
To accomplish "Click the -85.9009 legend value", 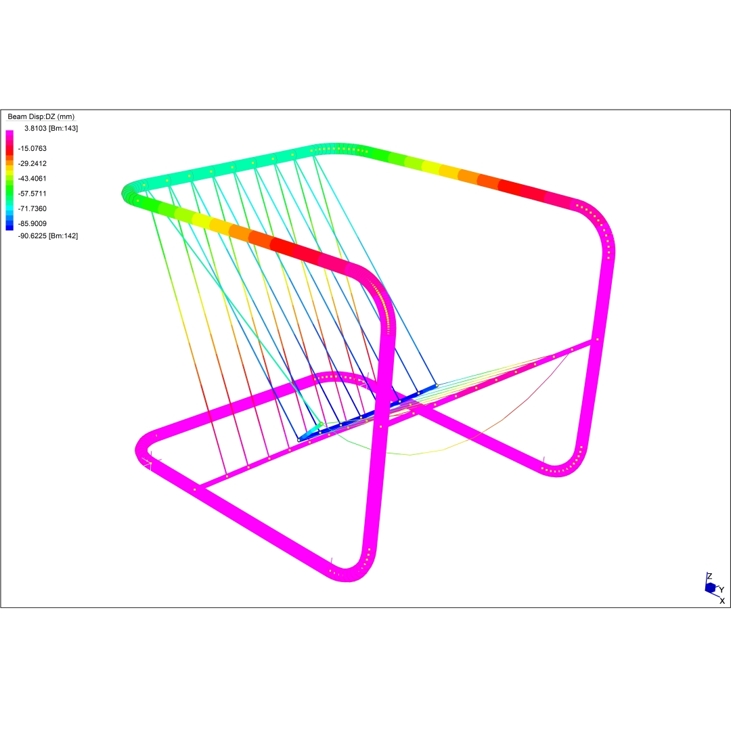I will [x=32, y=223].
